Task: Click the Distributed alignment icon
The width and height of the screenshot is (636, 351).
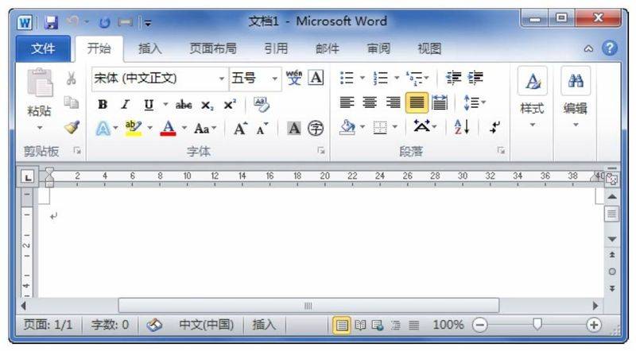Action: coord(440,102)
